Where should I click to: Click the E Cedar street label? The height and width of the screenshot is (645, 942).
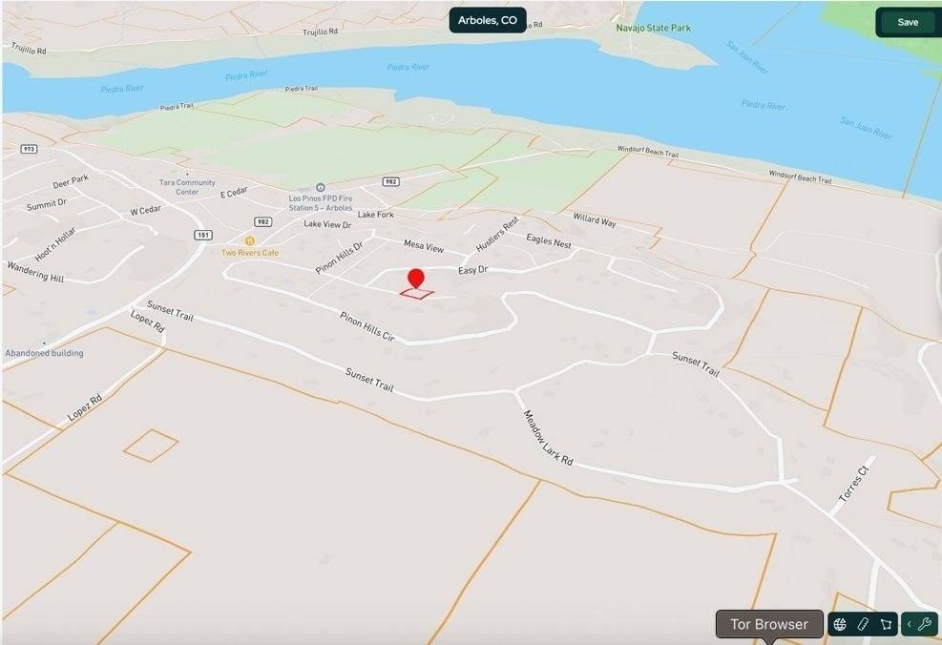(x=234, y=192)
